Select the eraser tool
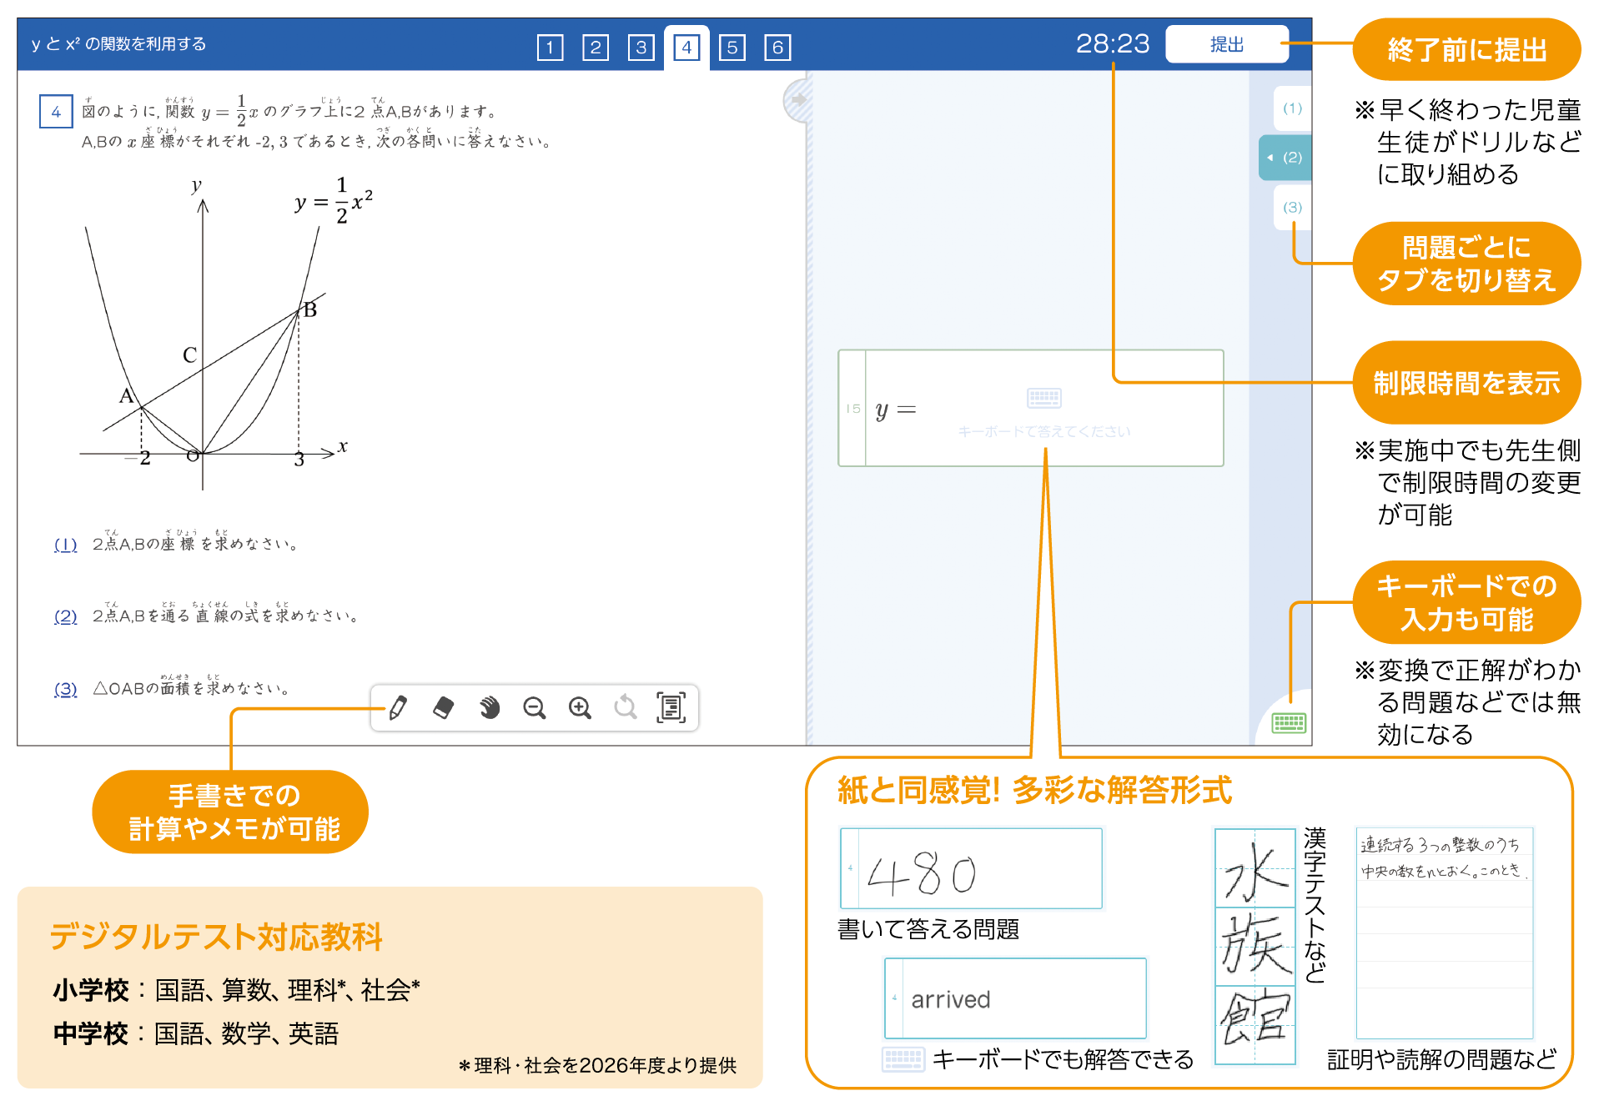Image resolution: width=1599 pixels, height=1106 pixels. click(x=444, y=708)
